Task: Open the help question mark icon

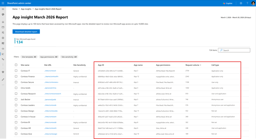Action: pyautogui.click(x=247, y=3)
